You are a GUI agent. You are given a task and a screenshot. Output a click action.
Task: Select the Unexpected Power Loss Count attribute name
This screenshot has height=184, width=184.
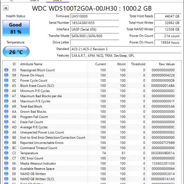point(42,132)
